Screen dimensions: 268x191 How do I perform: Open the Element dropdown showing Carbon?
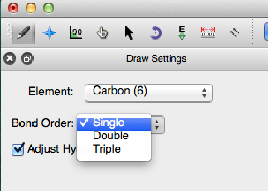click(149, 92)
